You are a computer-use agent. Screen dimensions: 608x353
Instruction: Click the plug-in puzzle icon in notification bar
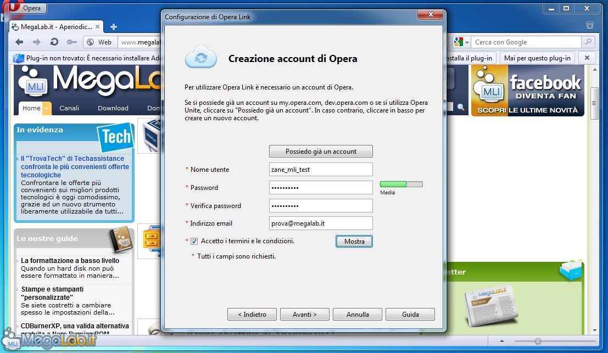(19, 58)
